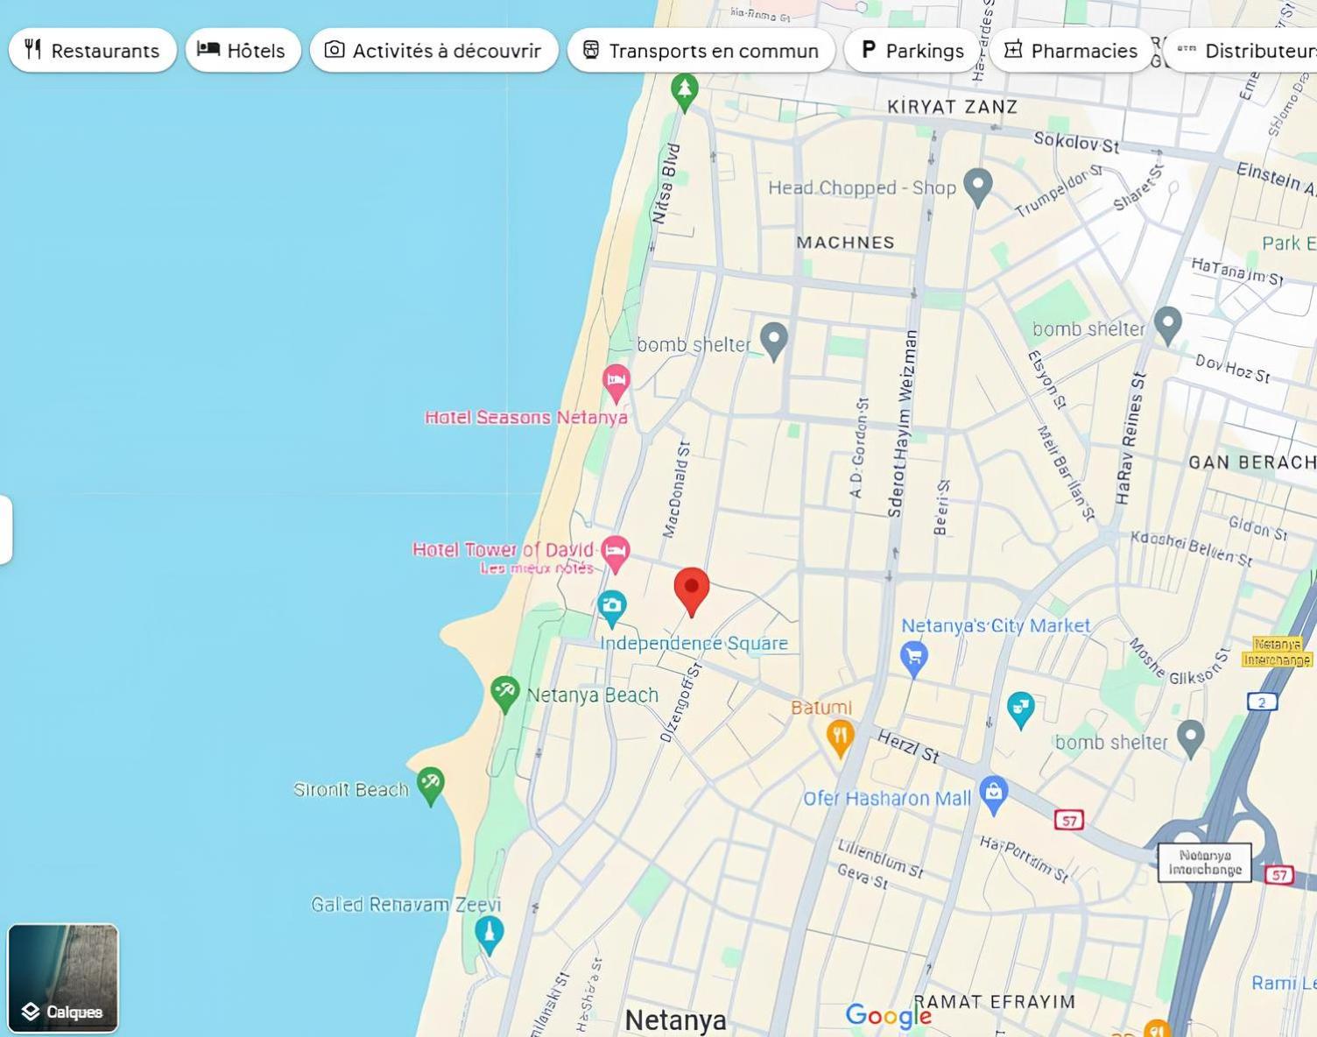Select the Hotel Tower of David marker

[616, 554]
